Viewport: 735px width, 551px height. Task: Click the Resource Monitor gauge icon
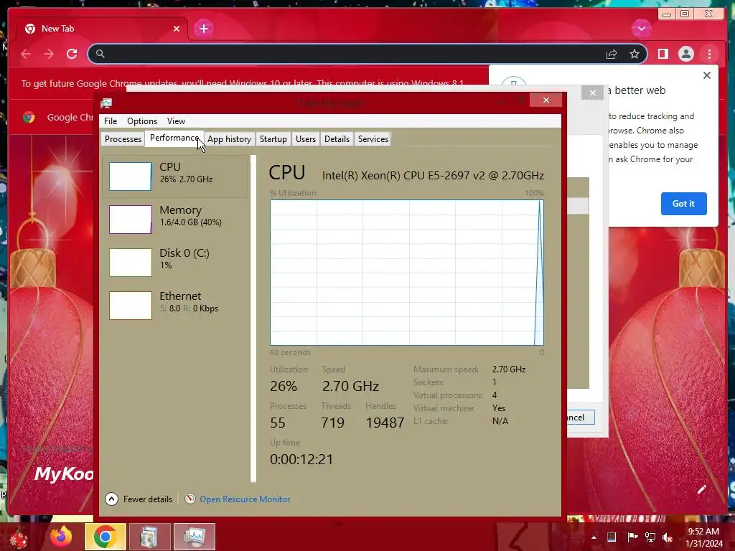click(x=189, y=499)
